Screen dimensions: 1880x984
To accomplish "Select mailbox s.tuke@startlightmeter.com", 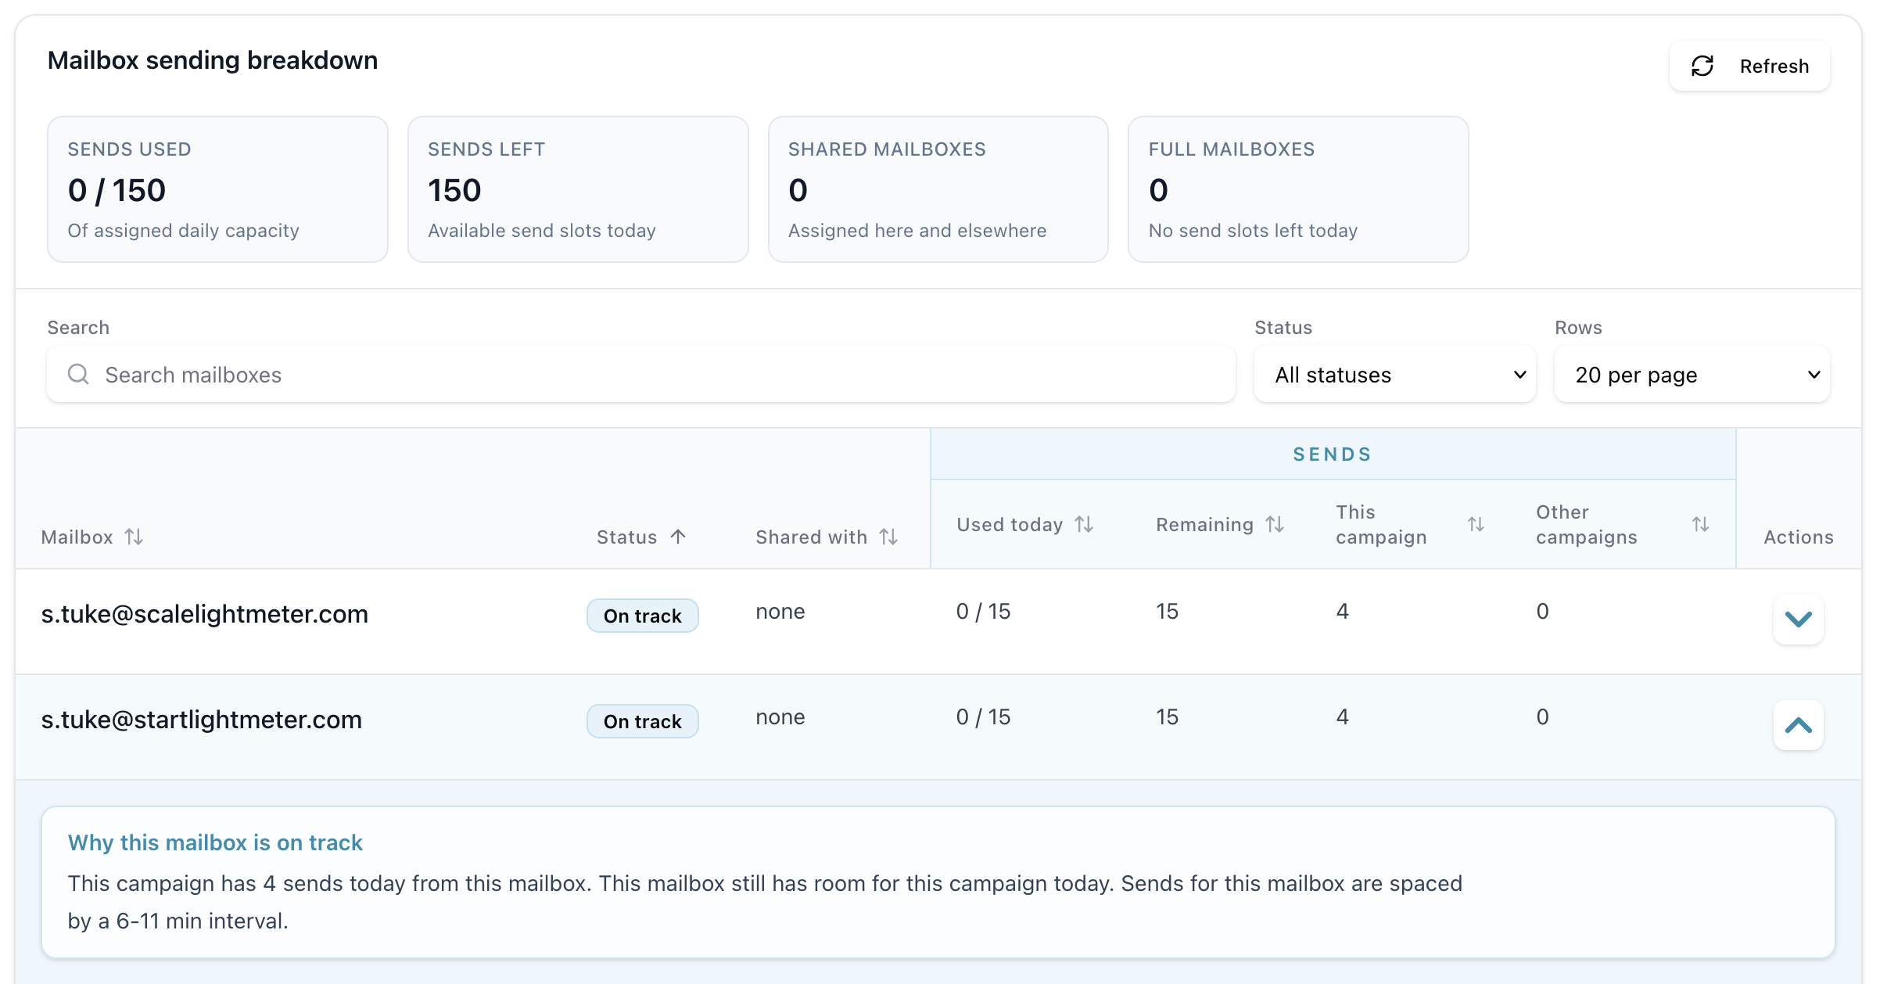I will pyautogui.click(x=202, y=720).
